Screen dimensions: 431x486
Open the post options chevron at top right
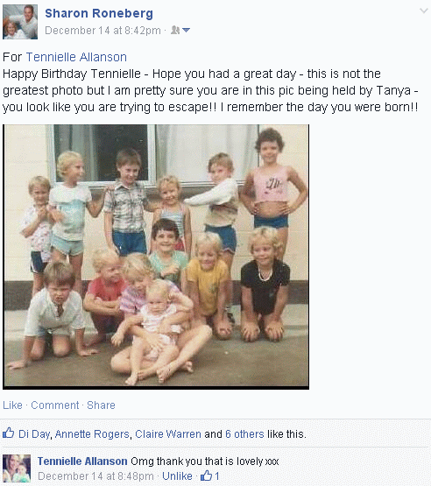(424, 11)
